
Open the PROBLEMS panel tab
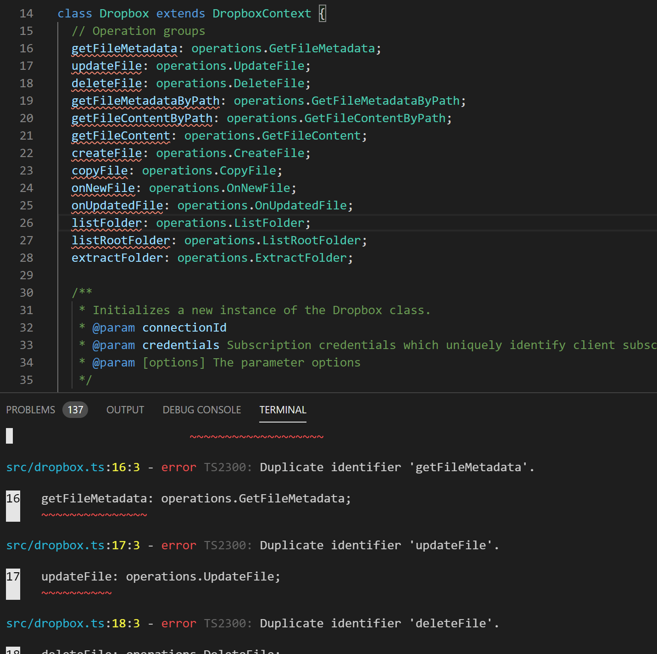(x=30, y=410)
